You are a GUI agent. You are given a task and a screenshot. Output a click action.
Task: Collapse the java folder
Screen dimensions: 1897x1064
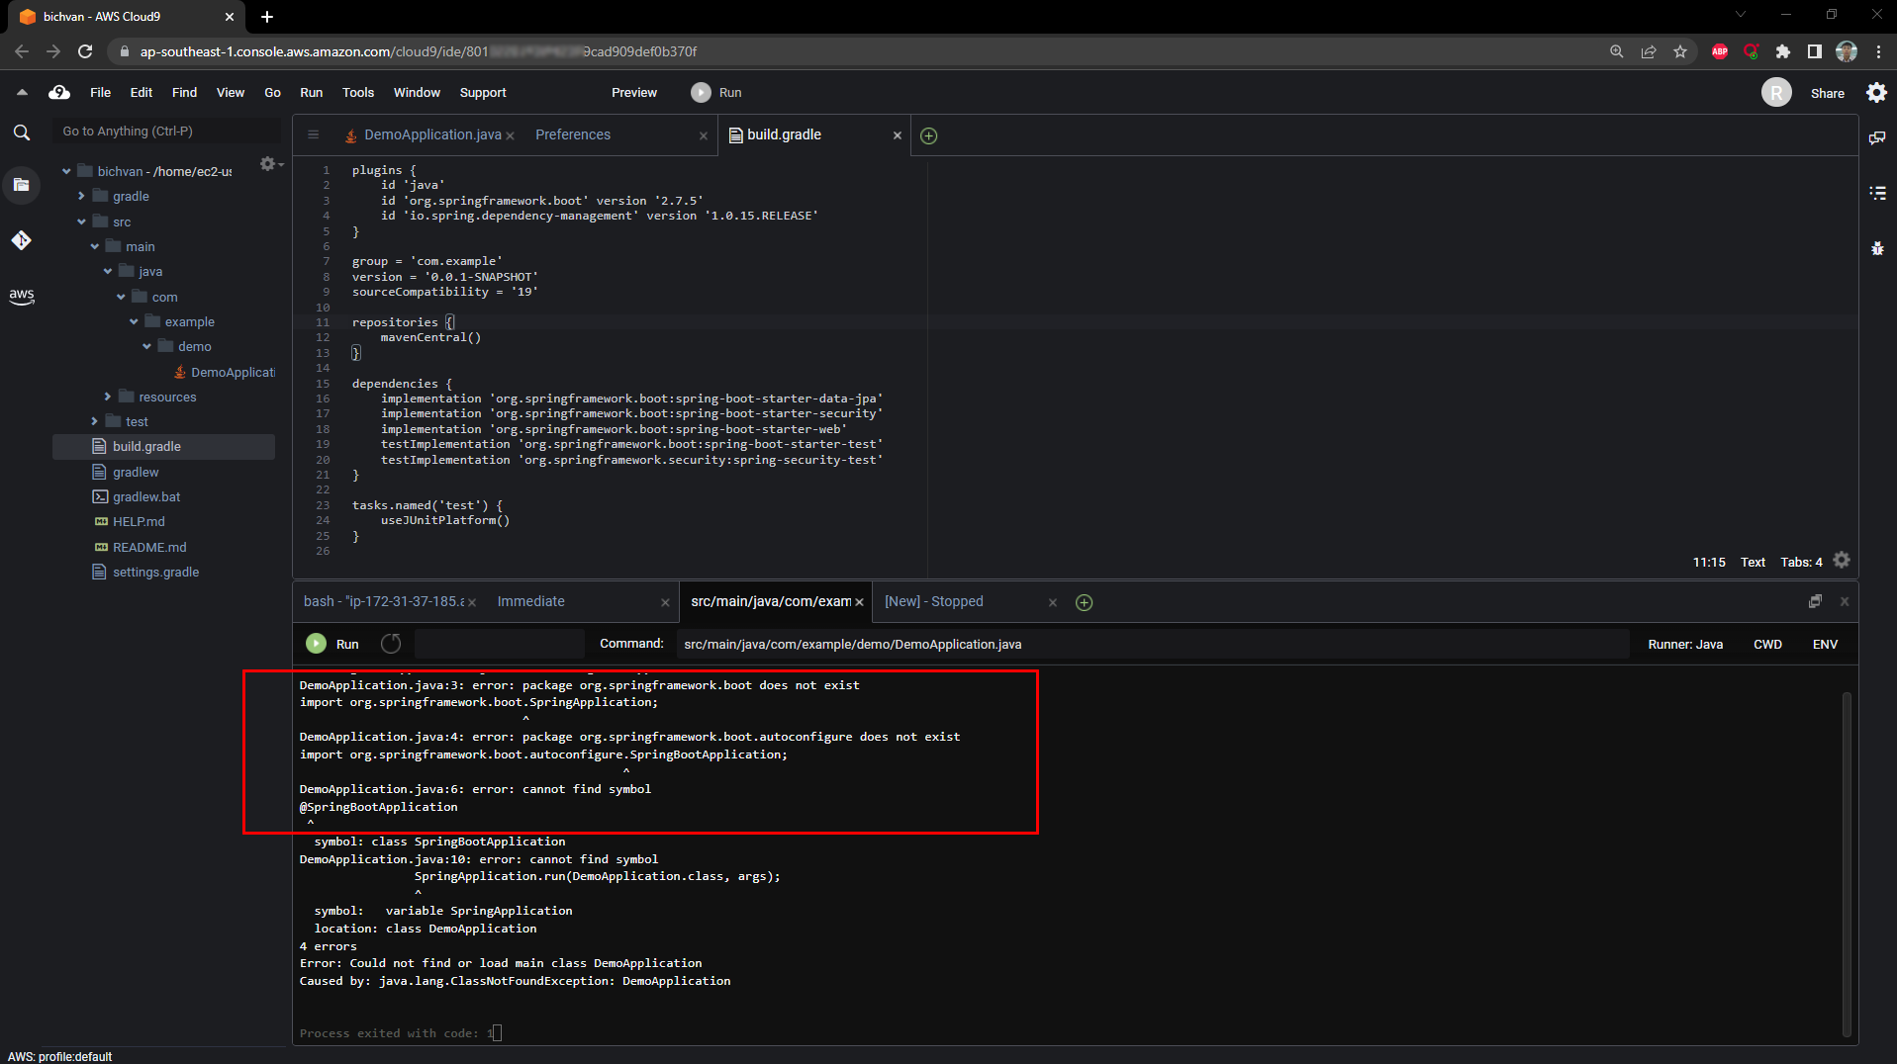[x=108, y=271]
